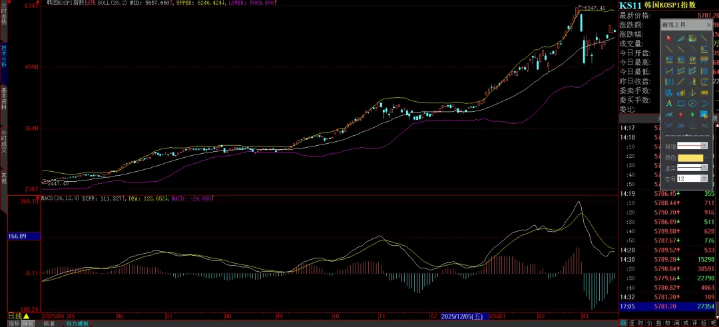Click the 2447.40 low price annotation
The image size is (719, 327).
click(57, 183)
